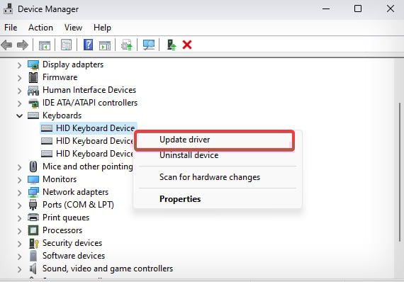Screen dimensions: 404x282
Task: Expand the Display adapters node
Action: [x=19, y=65]
